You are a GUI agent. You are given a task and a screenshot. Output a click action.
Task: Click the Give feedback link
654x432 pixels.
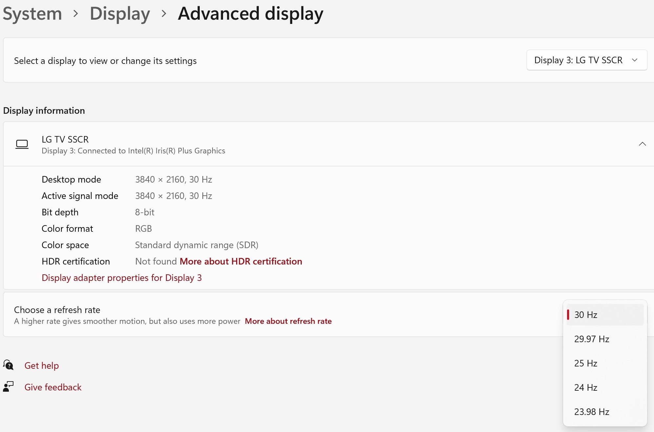[53, 387]
